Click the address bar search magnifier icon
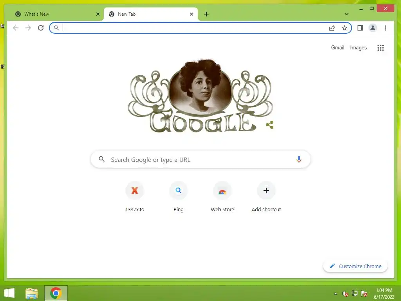The height and width of the screenshot is (301, 401). coord(56,28)
